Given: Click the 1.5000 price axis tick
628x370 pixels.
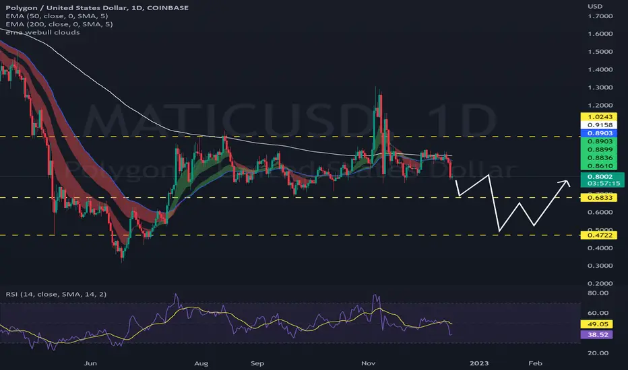Looking at the screenshot, I should (600, 52).
